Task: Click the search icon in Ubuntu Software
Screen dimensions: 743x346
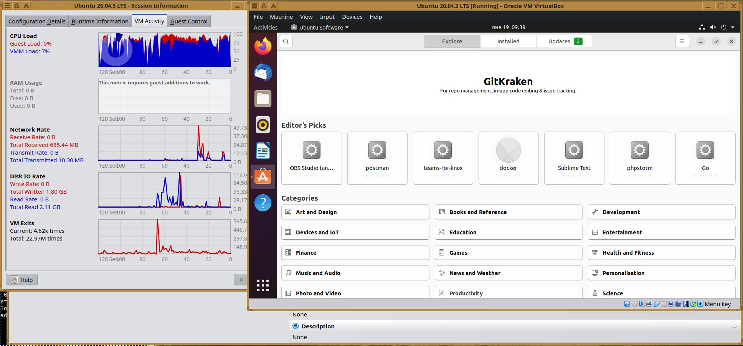Action: point(286,41)
